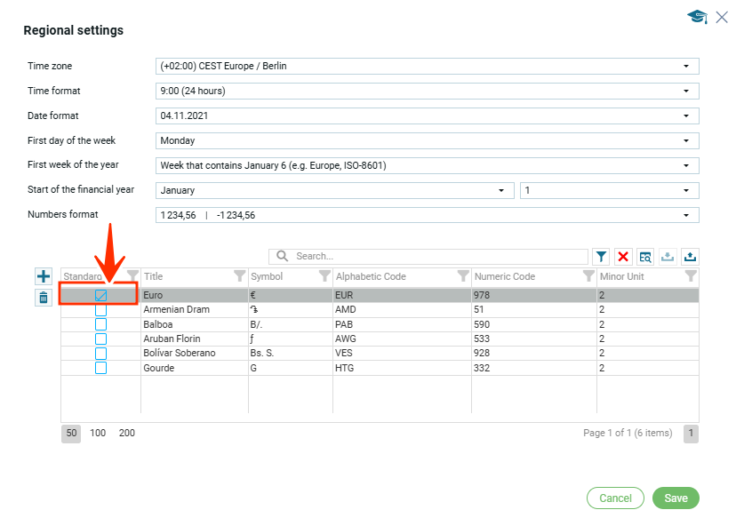
Task: Click the Title column filter icon
Action: [239, 276]
